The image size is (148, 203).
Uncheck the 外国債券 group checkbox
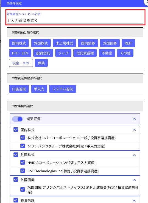coord(16,180)
